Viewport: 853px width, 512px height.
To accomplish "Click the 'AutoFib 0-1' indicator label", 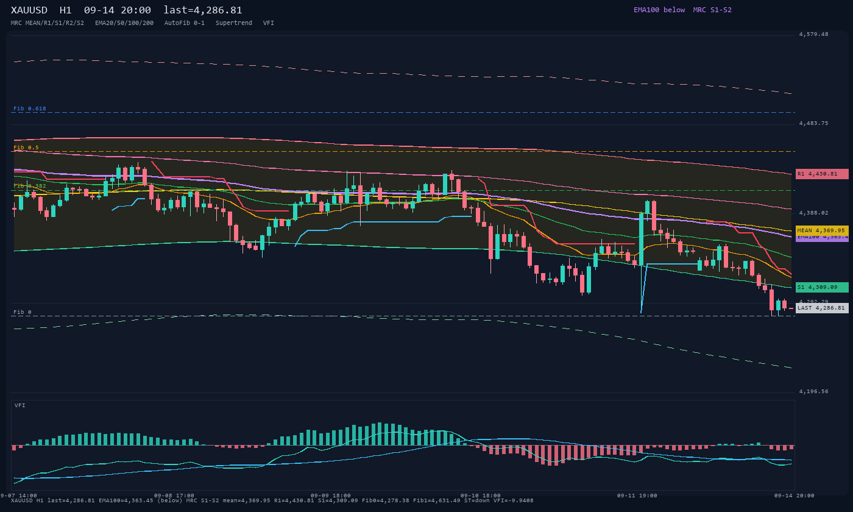I will 185,23.
